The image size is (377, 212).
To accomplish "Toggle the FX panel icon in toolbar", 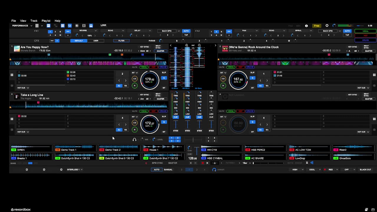I will coord(49,26).
